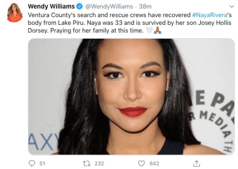Enlarge the attached photo of the woman

131,97
